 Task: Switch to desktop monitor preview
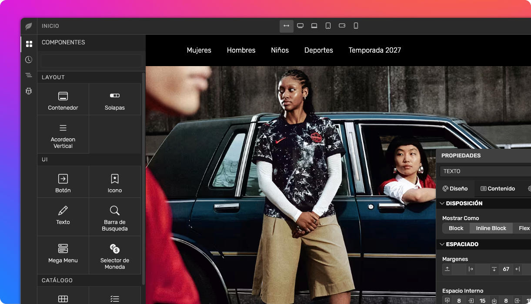[x=300, y=26]
